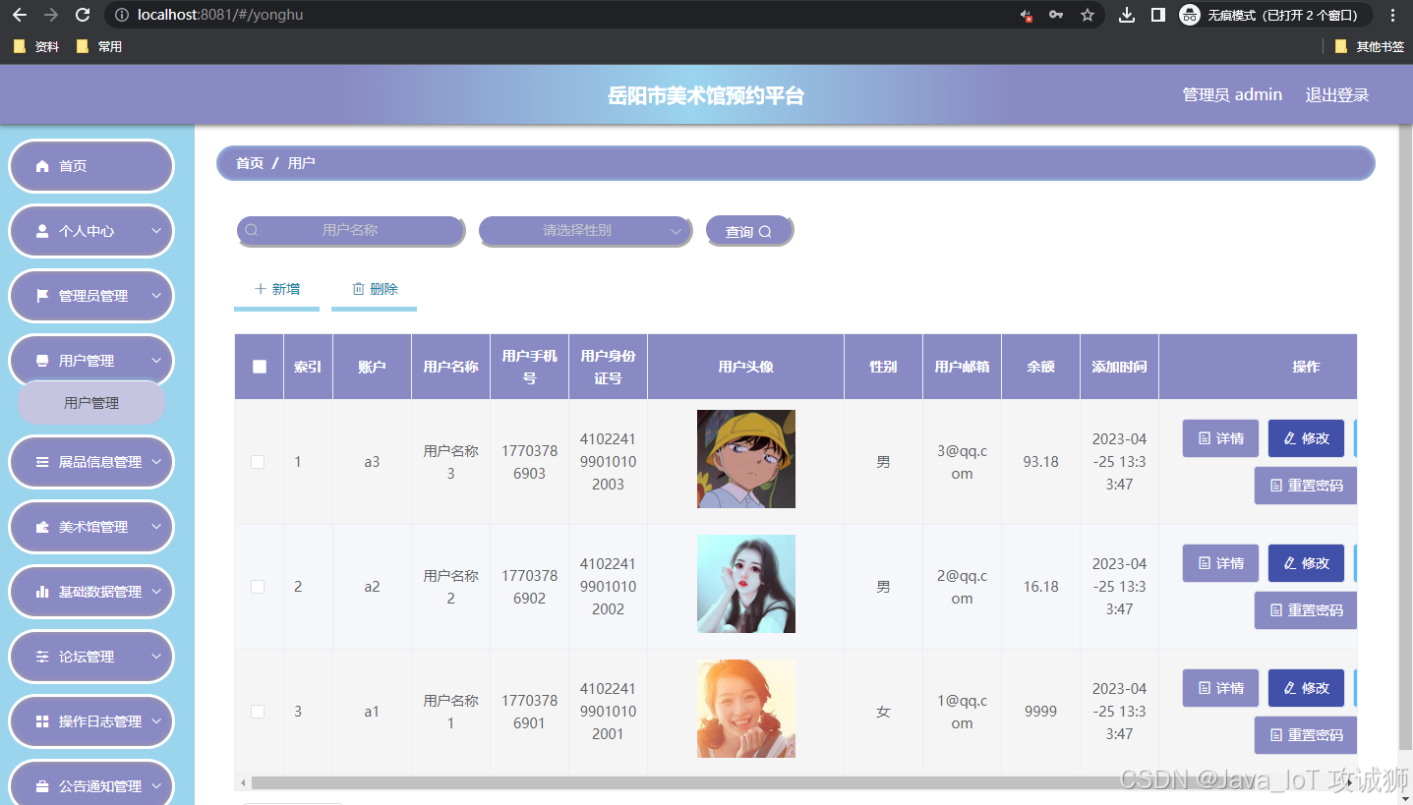1413x805 pixels.
Task: Click the email cell 3@qq.com
Action: (x=962, y=462)
